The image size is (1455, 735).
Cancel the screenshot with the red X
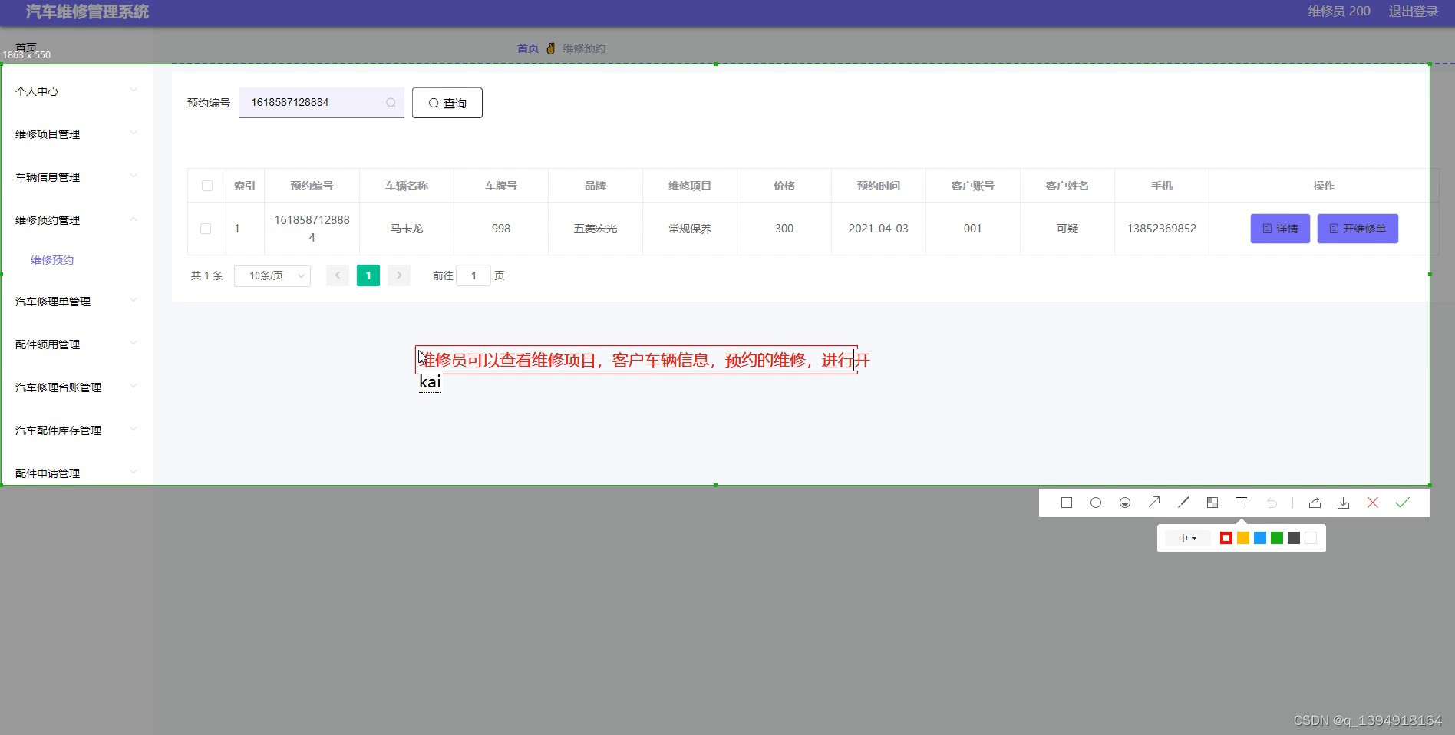click(x=1373, y=503)
